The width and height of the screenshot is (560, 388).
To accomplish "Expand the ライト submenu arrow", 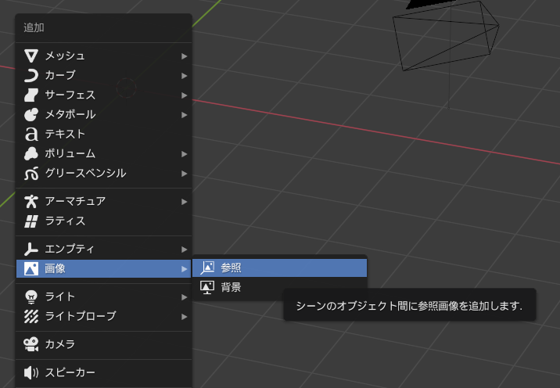I will [184, 297].
